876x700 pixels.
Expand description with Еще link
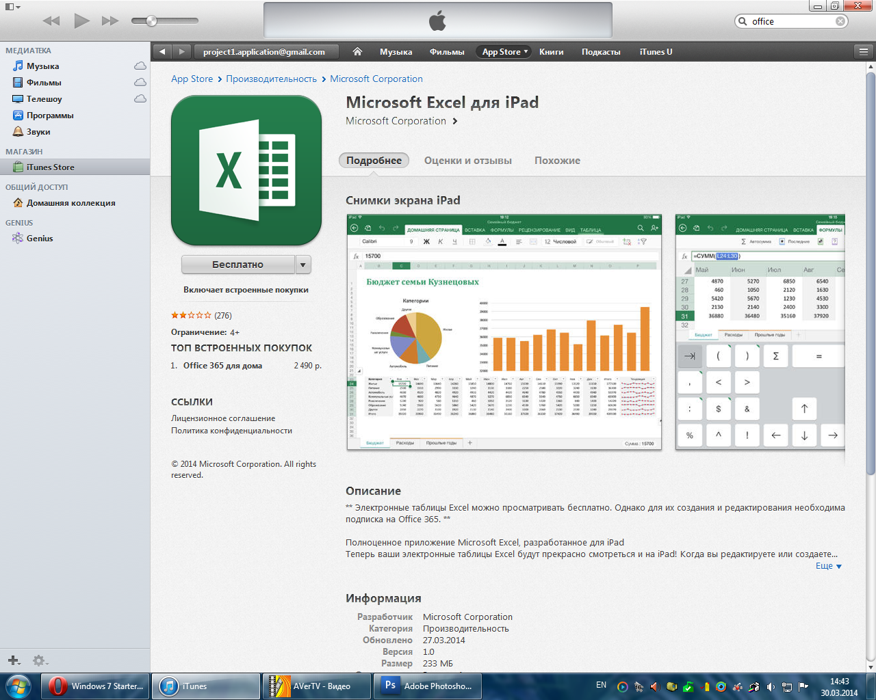[x=828, y=566]
